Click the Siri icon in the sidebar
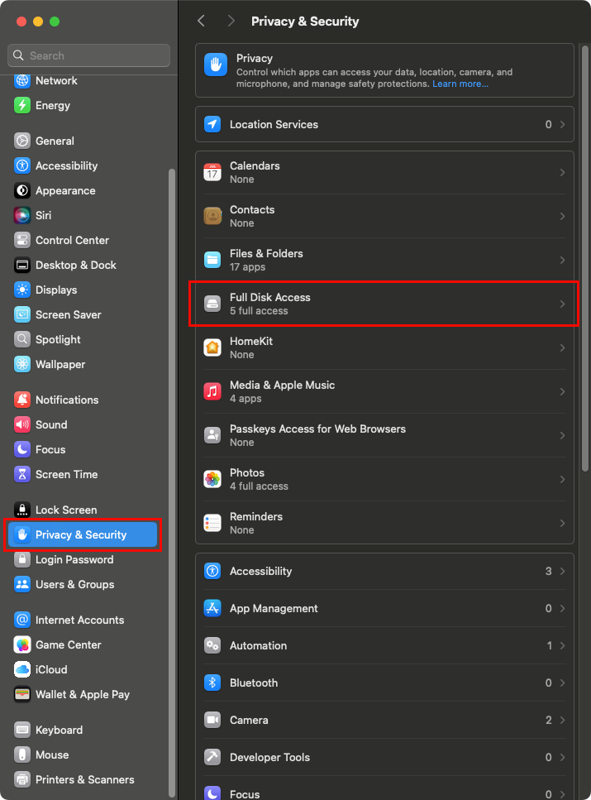 click(x=22, y=215)
